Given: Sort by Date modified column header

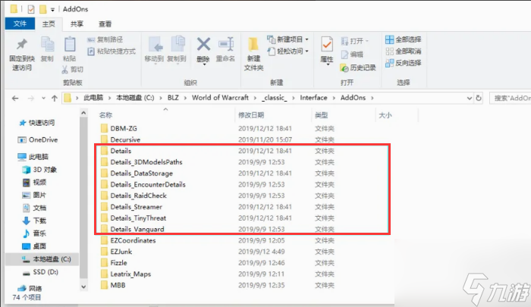Looking at the screenshot, I should coord(251,115).
